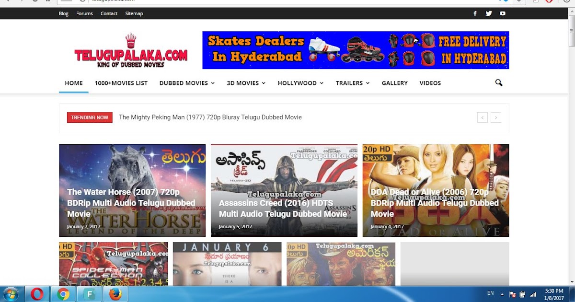This screenshot has width=575, height=302.
Task: Open the YouTube channel icon in the header
Action: pyautogui.click(x=503, y=13)
